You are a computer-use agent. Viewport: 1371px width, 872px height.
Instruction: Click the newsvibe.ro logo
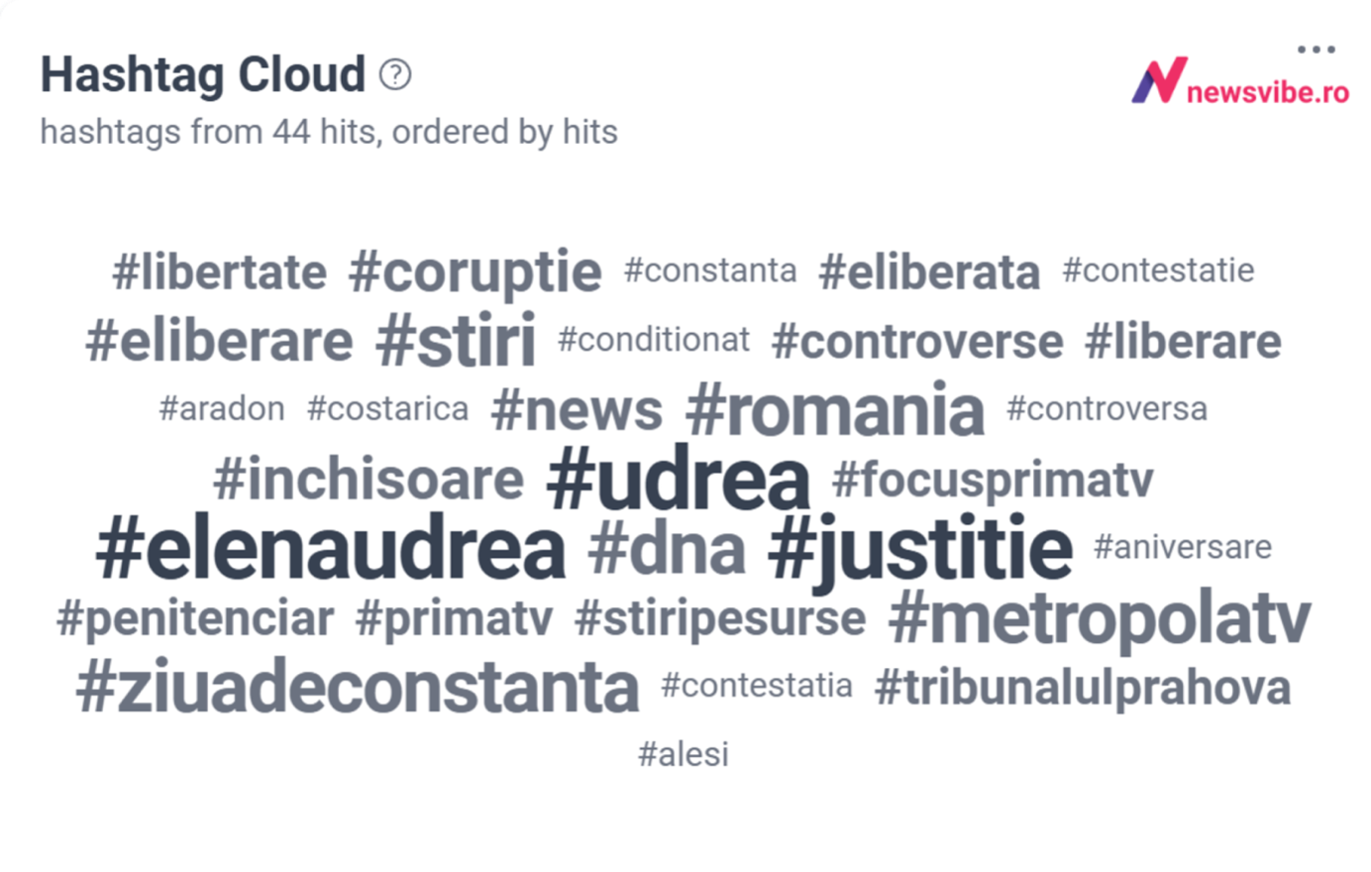(1240, 81)
